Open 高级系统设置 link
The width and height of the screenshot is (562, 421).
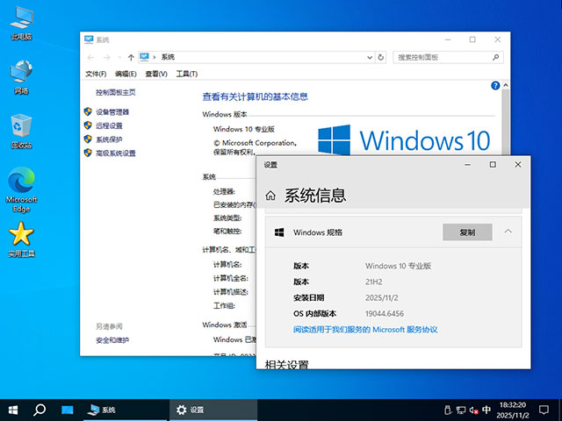click(x=115, y=153)
